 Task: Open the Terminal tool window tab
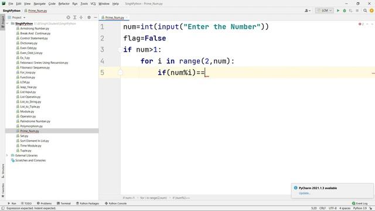click(x=64, y=203)
